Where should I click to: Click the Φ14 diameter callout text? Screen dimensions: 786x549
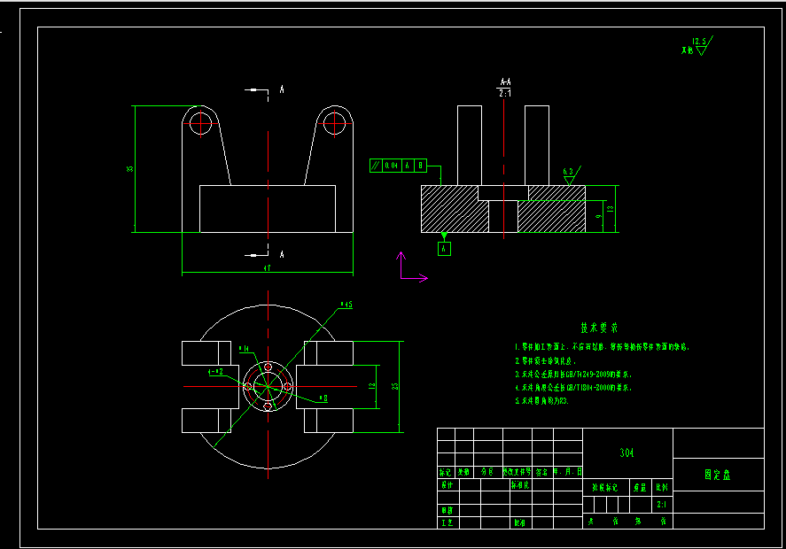(244, 349)
